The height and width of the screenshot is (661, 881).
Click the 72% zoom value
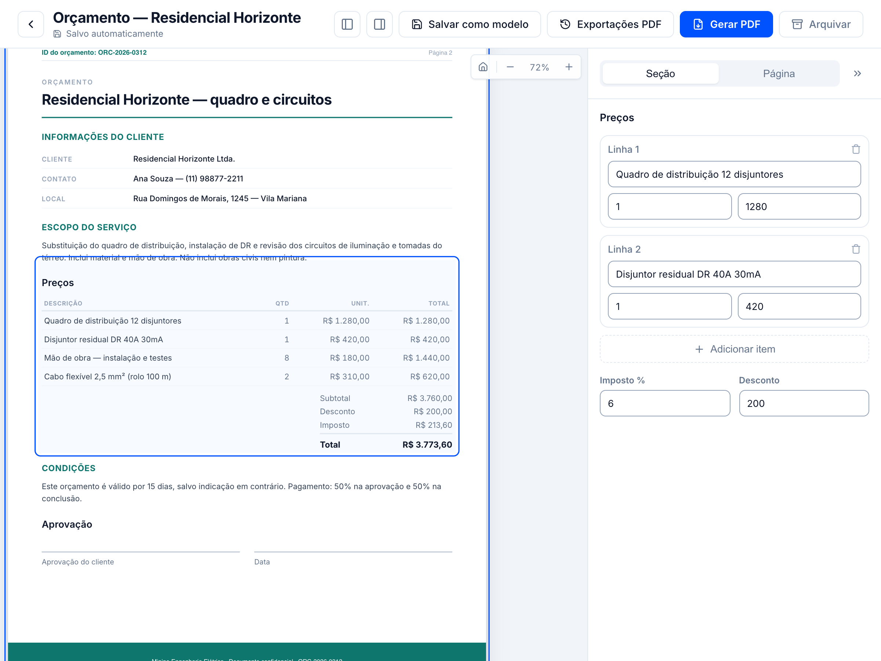pyautogui.click(x=539, y=67)
